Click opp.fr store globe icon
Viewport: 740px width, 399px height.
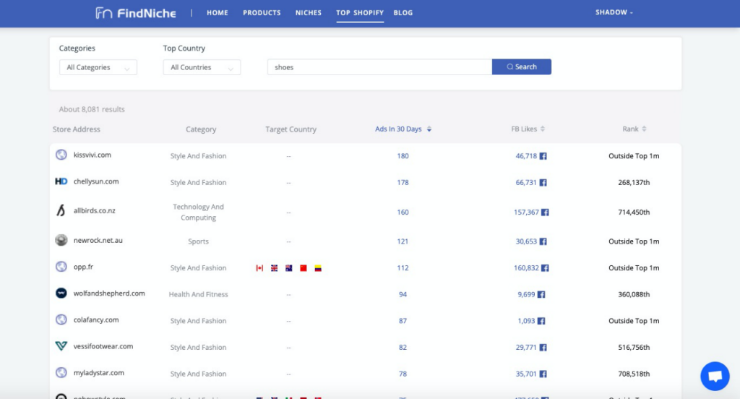click(61, 266)
